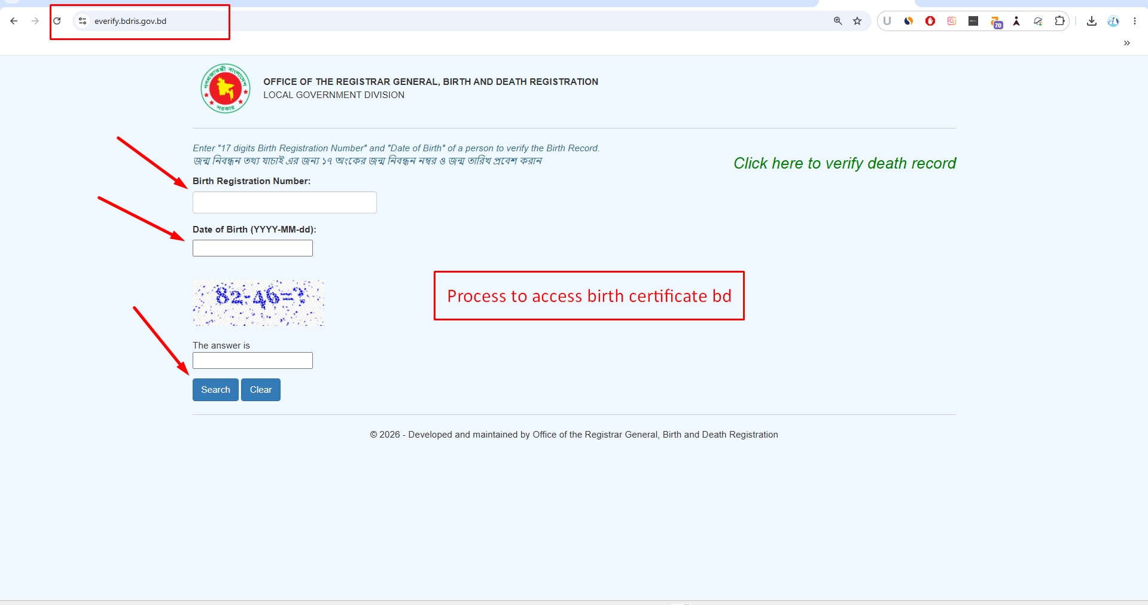Focus the Date of Birth field

(252, 248)
